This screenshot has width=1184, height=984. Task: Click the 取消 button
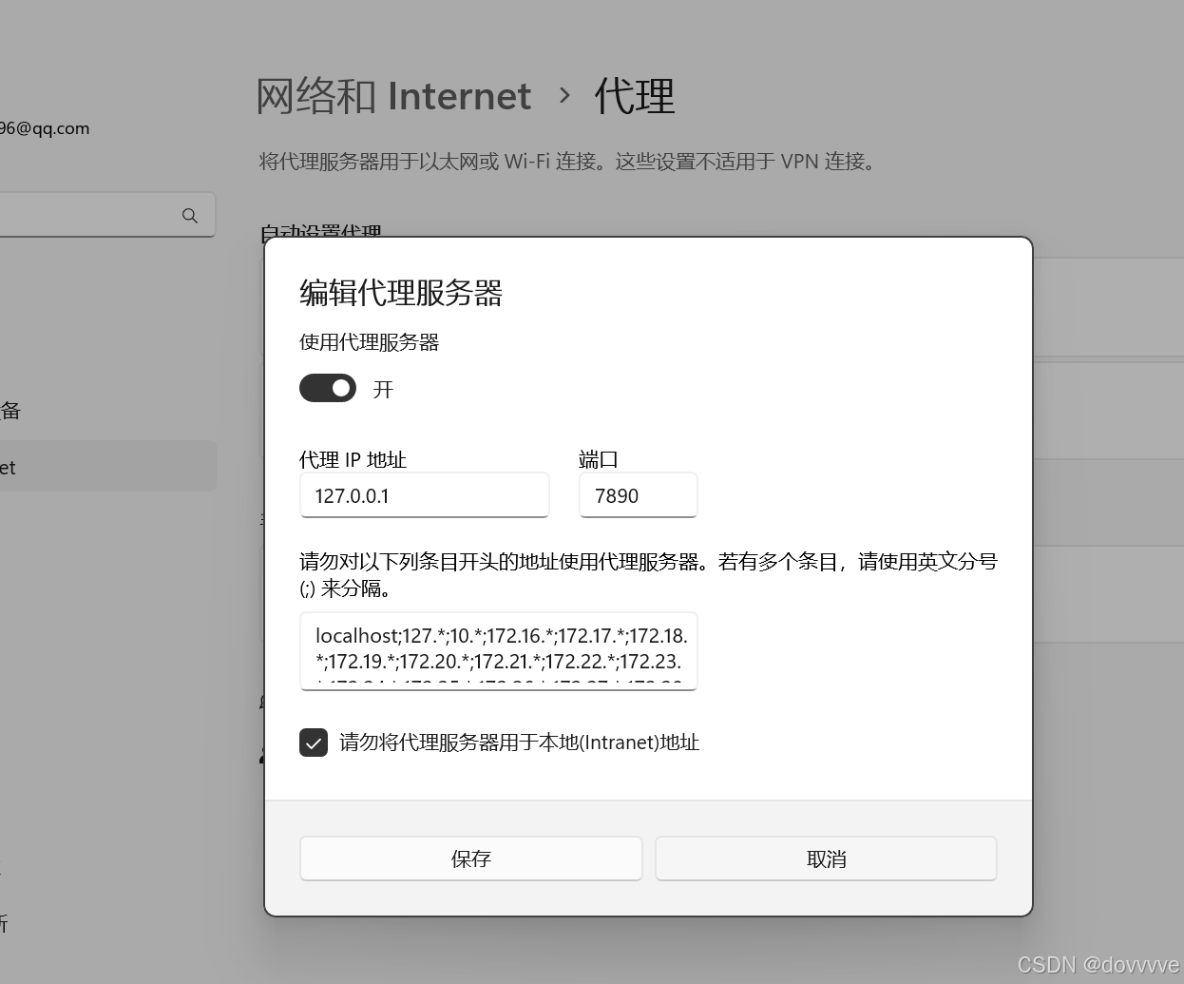[x=826, y=859]
